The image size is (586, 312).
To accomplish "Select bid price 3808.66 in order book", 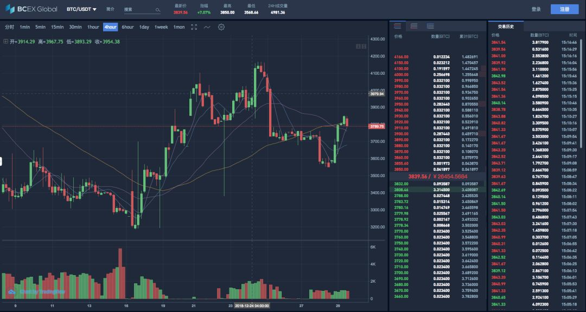I will pyautogui.click(x=401, y=190).
